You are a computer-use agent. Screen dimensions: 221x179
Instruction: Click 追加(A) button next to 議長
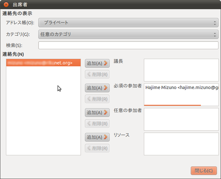pyautogui.click(x=97, y=63)
